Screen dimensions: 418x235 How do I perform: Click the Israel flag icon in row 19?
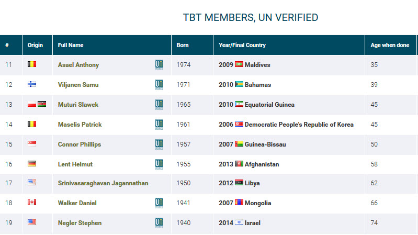coord(240,223)
